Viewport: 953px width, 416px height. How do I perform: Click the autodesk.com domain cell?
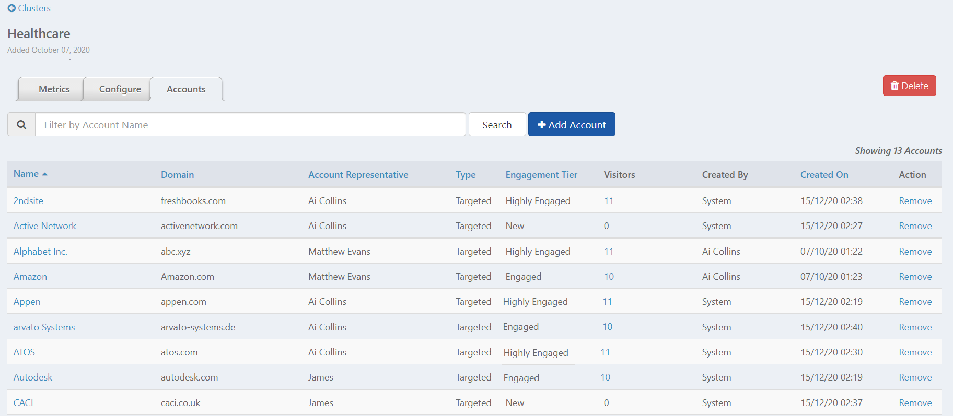click(189, 377)
